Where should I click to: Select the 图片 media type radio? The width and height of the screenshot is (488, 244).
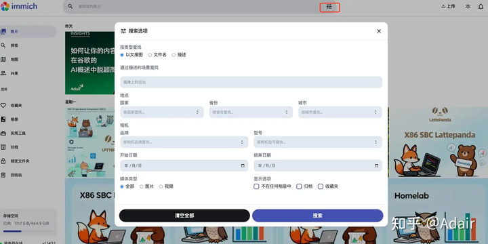(x=141, y=186)
